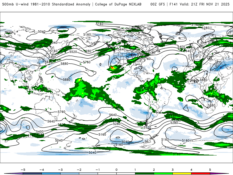Click the purple left arrow end of colorbar
The image size is (233, 175).
[13, 174]
